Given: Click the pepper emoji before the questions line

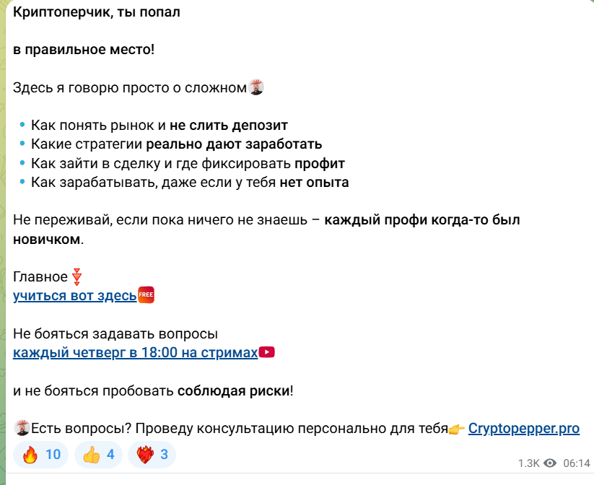Looking at the screenshot, I should pos(21,429).
